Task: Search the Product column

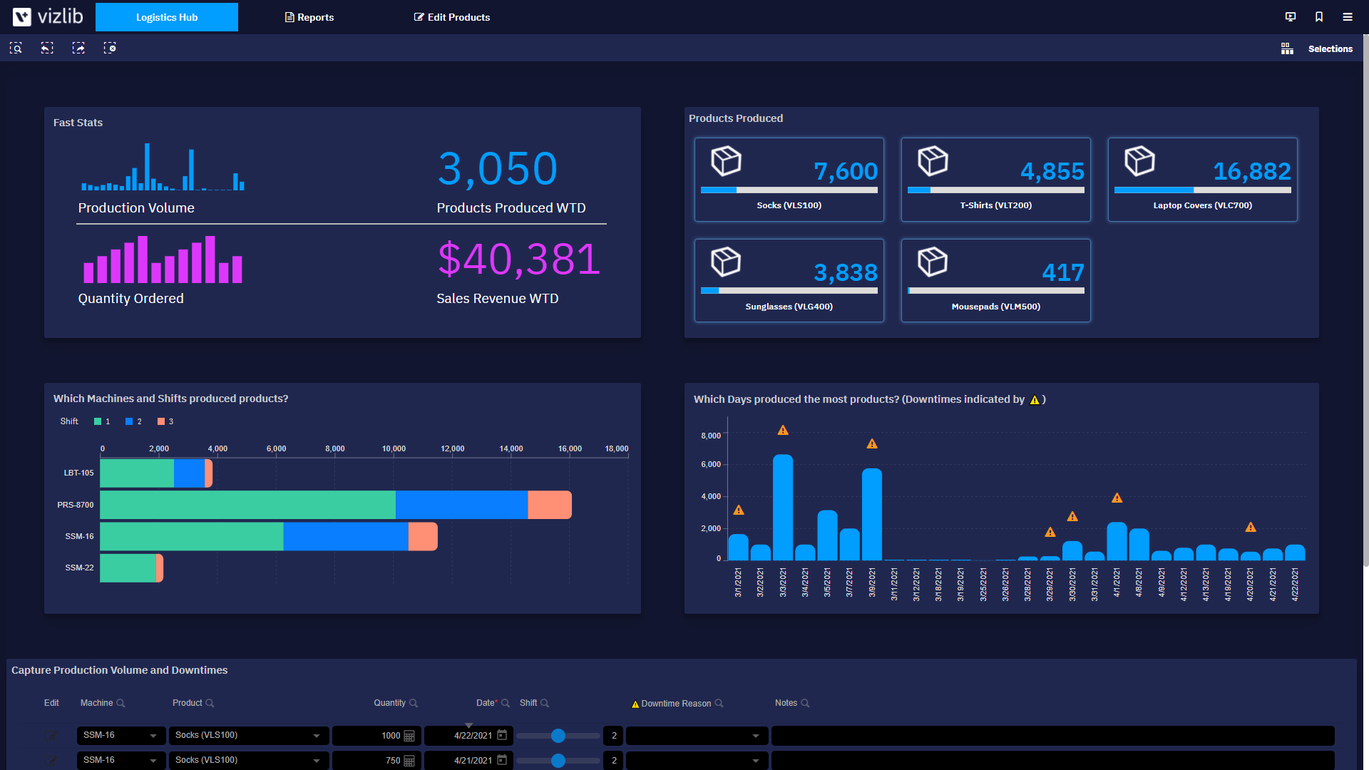Action: point(210,703)
